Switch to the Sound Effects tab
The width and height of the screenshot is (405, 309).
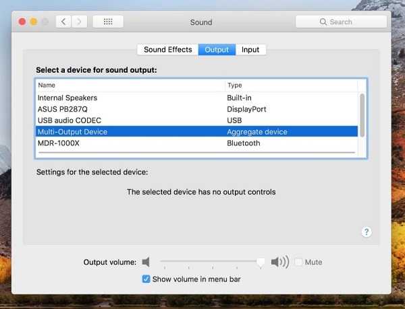[x=168, y=49]
